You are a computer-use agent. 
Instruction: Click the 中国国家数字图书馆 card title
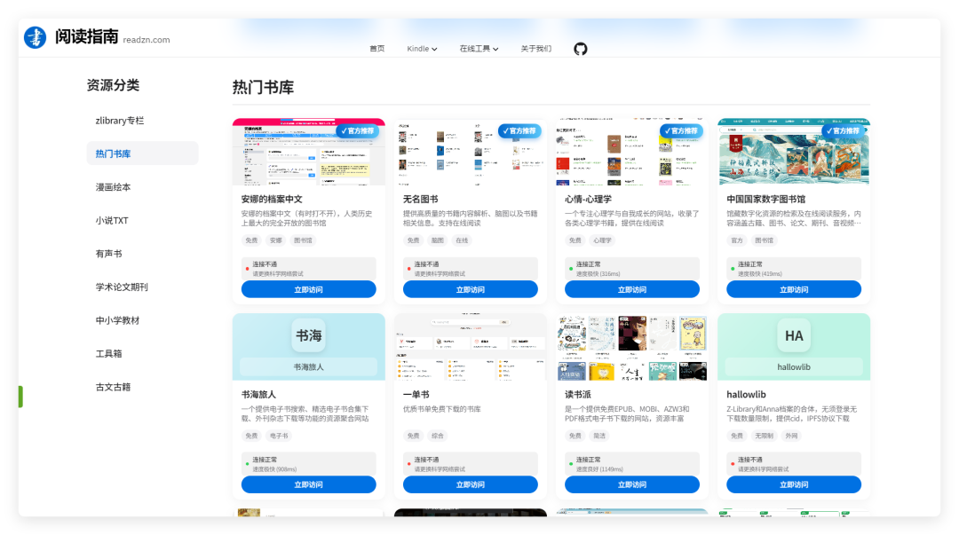pyautogui.click(x=765, y=200)
